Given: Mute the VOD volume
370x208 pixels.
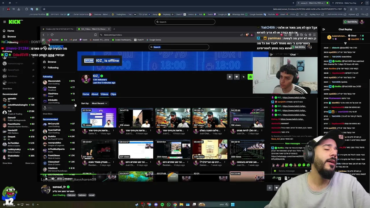Looking at the screenshot, I should click(x=53, y=179).
